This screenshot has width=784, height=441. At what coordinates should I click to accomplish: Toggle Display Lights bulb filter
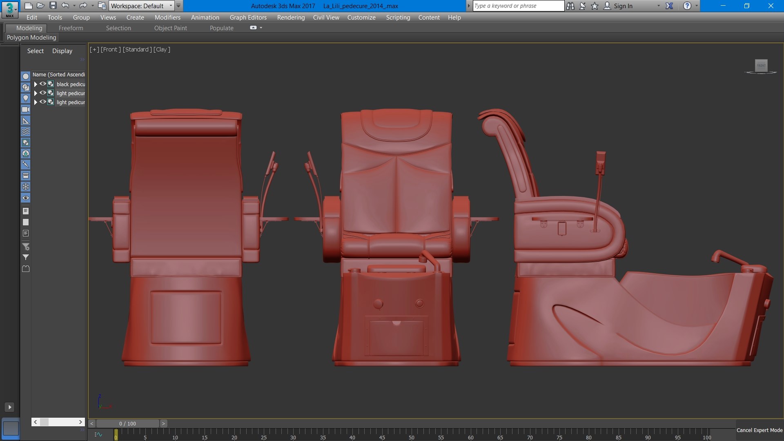(26, 98)
